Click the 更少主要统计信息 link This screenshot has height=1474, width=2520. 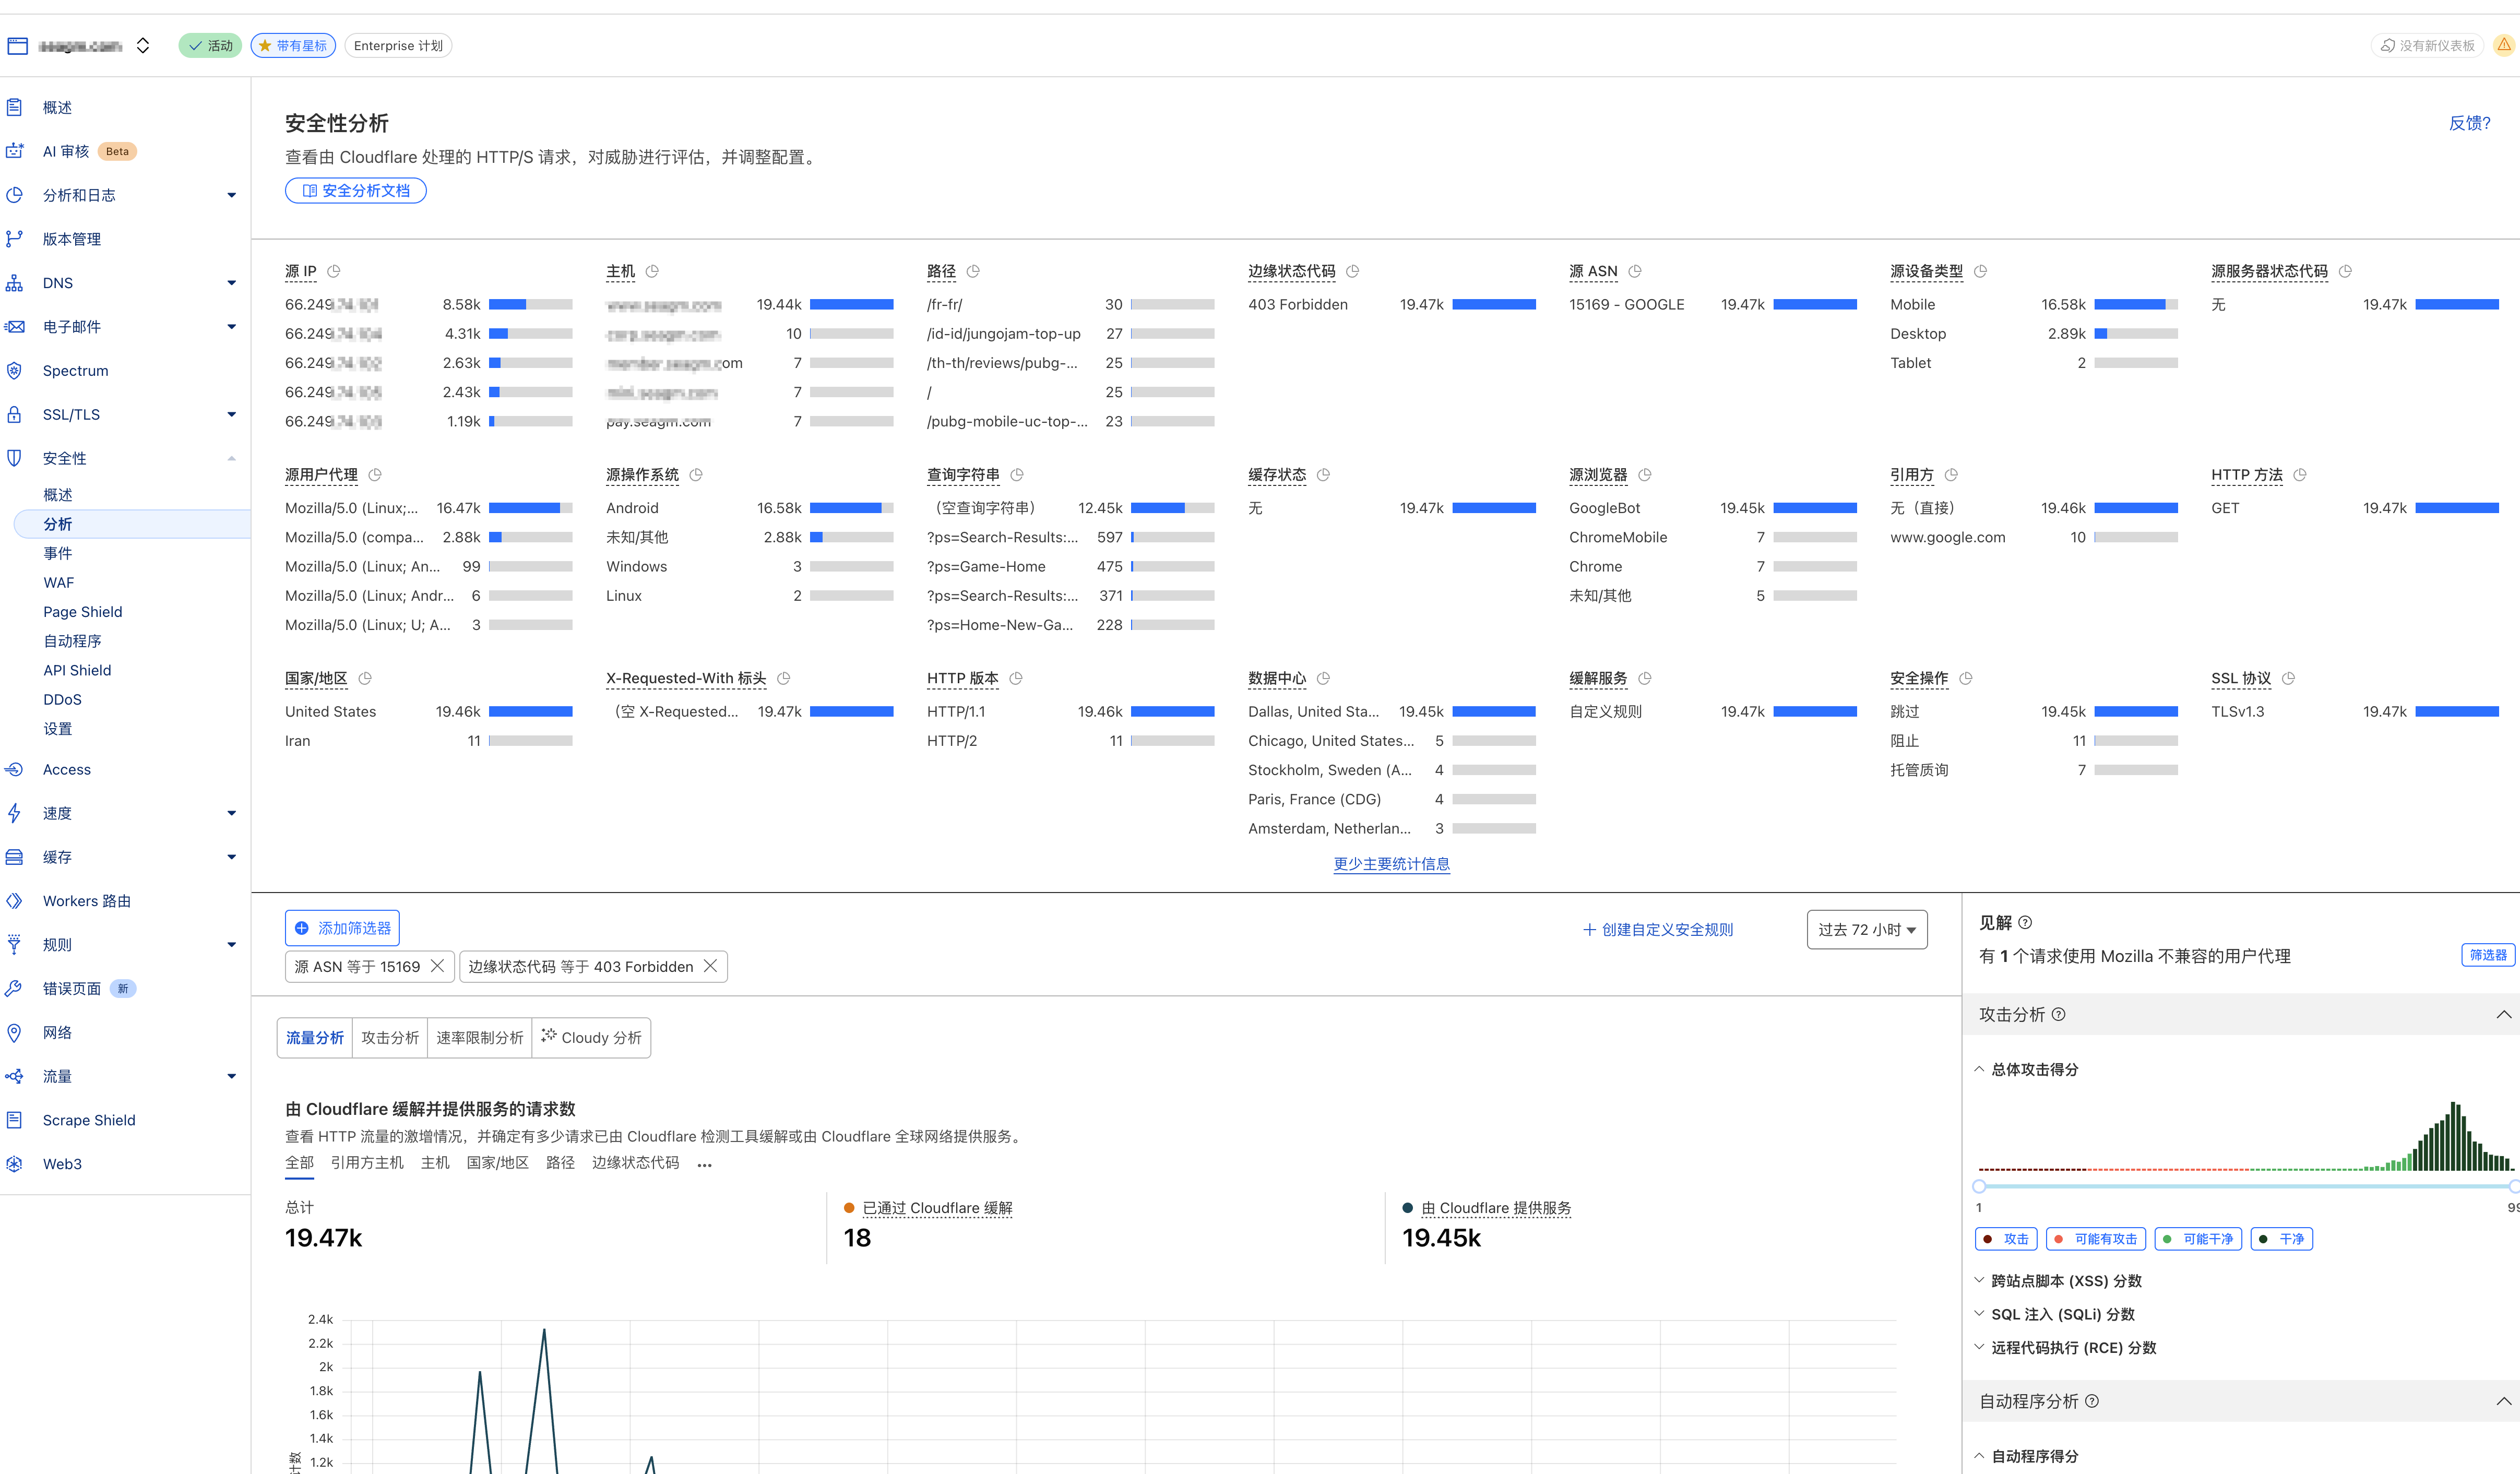(x=1391, y=863)
